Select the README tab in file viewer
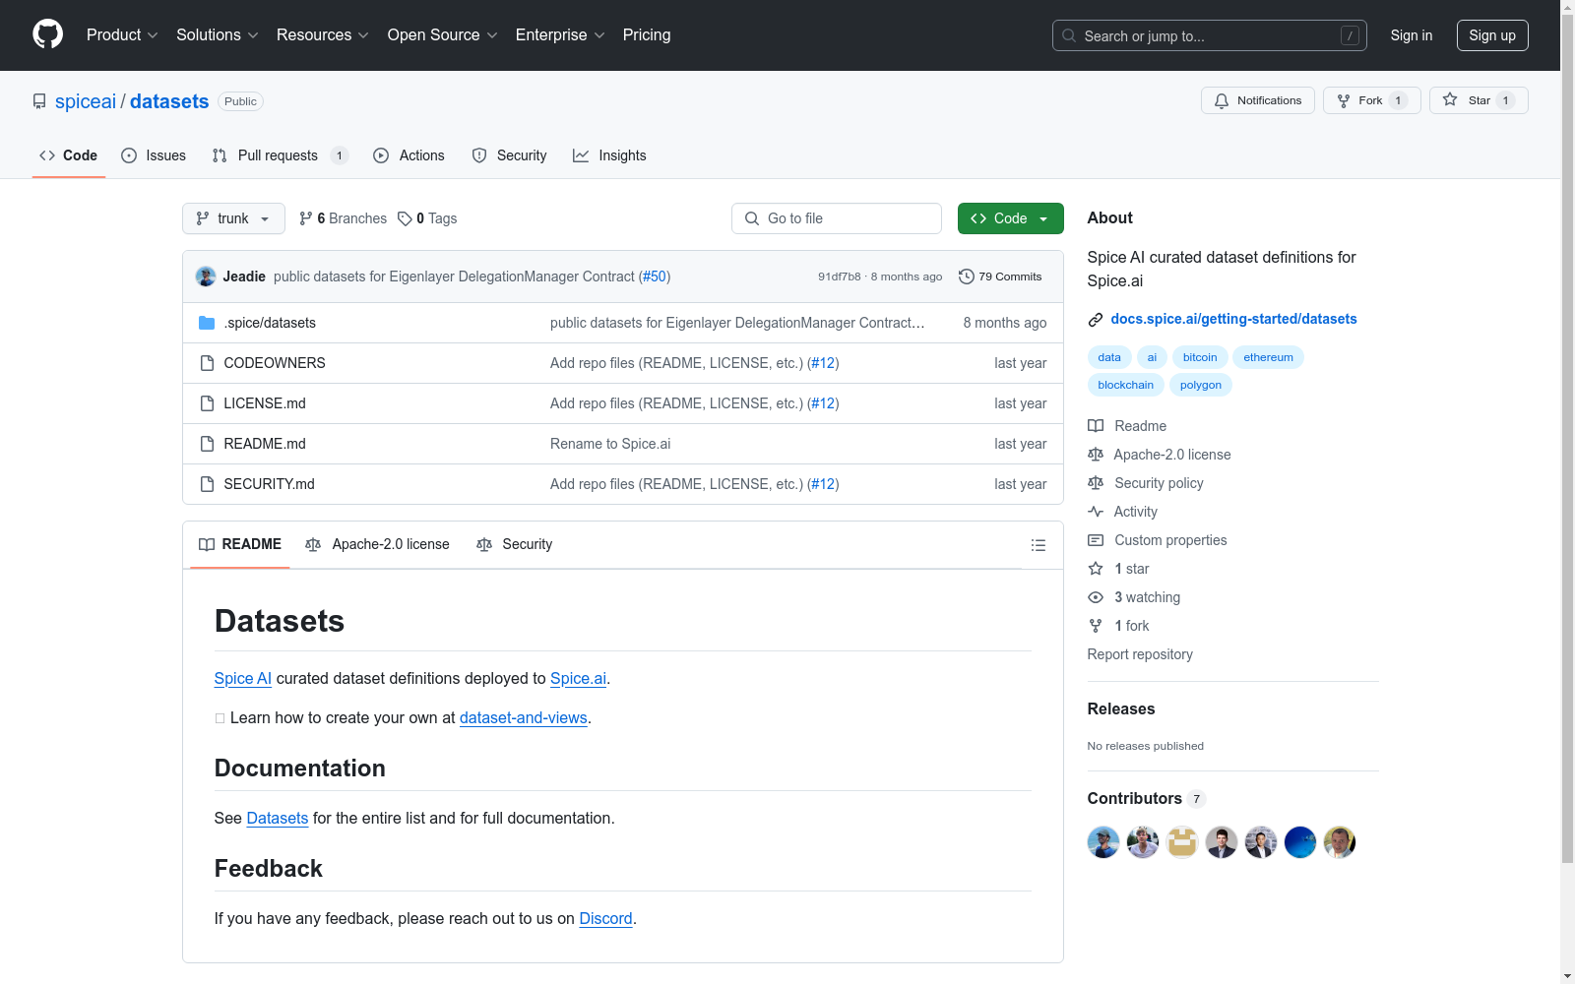This screenshot has height=984, width=1575. coord(240,545)
